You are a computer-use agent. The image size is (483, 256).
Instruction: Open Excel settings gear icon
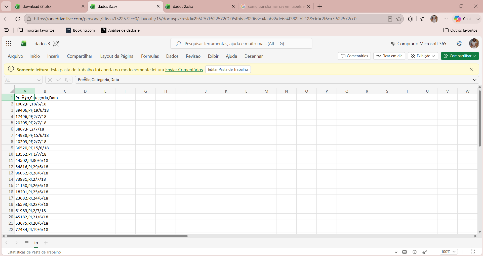[459, 43]
